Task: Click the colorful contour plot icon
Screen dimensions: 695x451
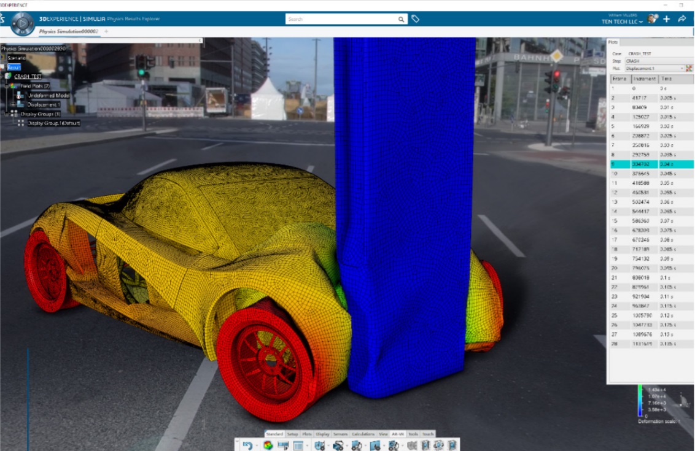Action: pos(268,445)
